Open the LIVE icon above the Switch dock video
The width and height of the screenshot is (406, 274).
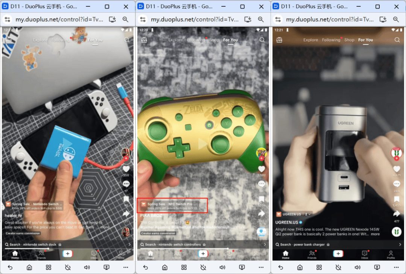(x=8, y=40)
